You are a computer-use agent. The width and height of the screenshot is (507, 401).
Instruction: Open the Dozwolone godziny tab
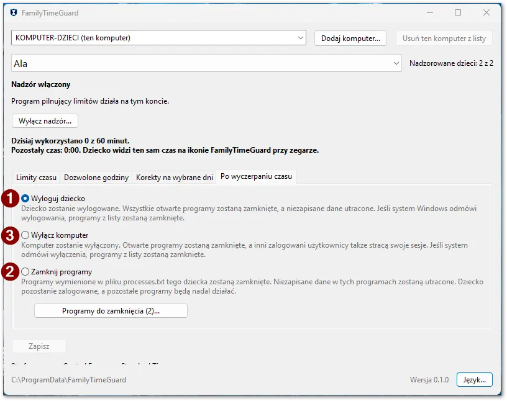[96, 178]
